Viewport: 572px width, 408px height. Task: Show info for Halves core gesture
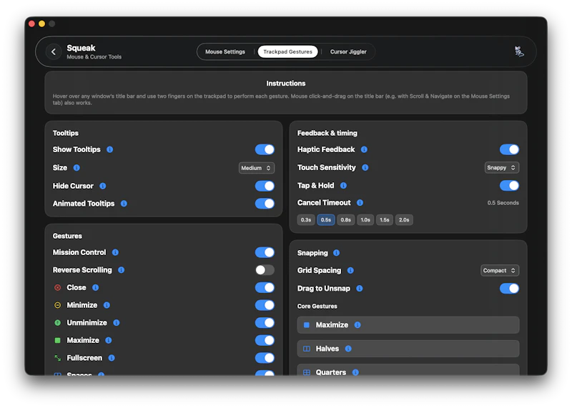point(348,349)
